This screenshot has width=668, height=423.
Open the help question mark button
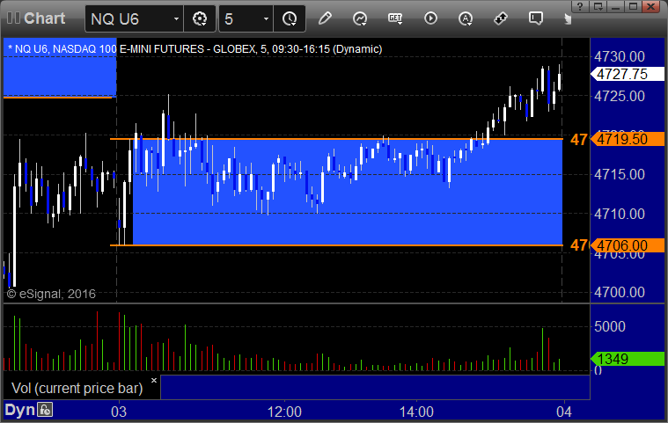pos(579,6)
